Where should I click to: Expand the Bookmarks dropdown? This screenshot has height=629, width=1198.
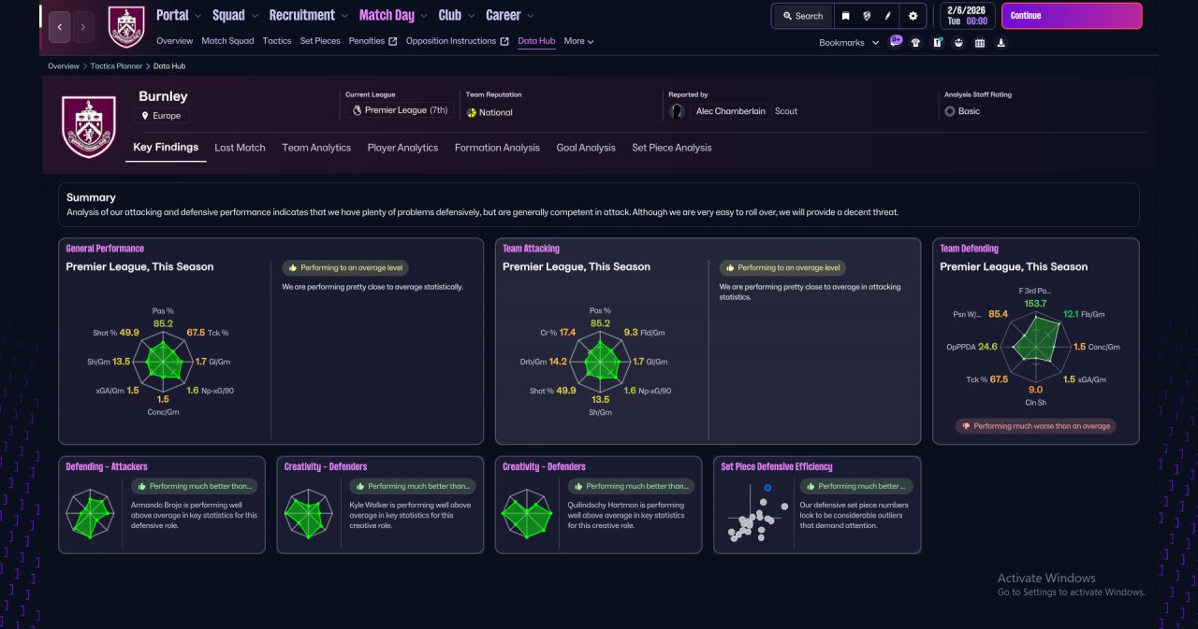(849, 42)
